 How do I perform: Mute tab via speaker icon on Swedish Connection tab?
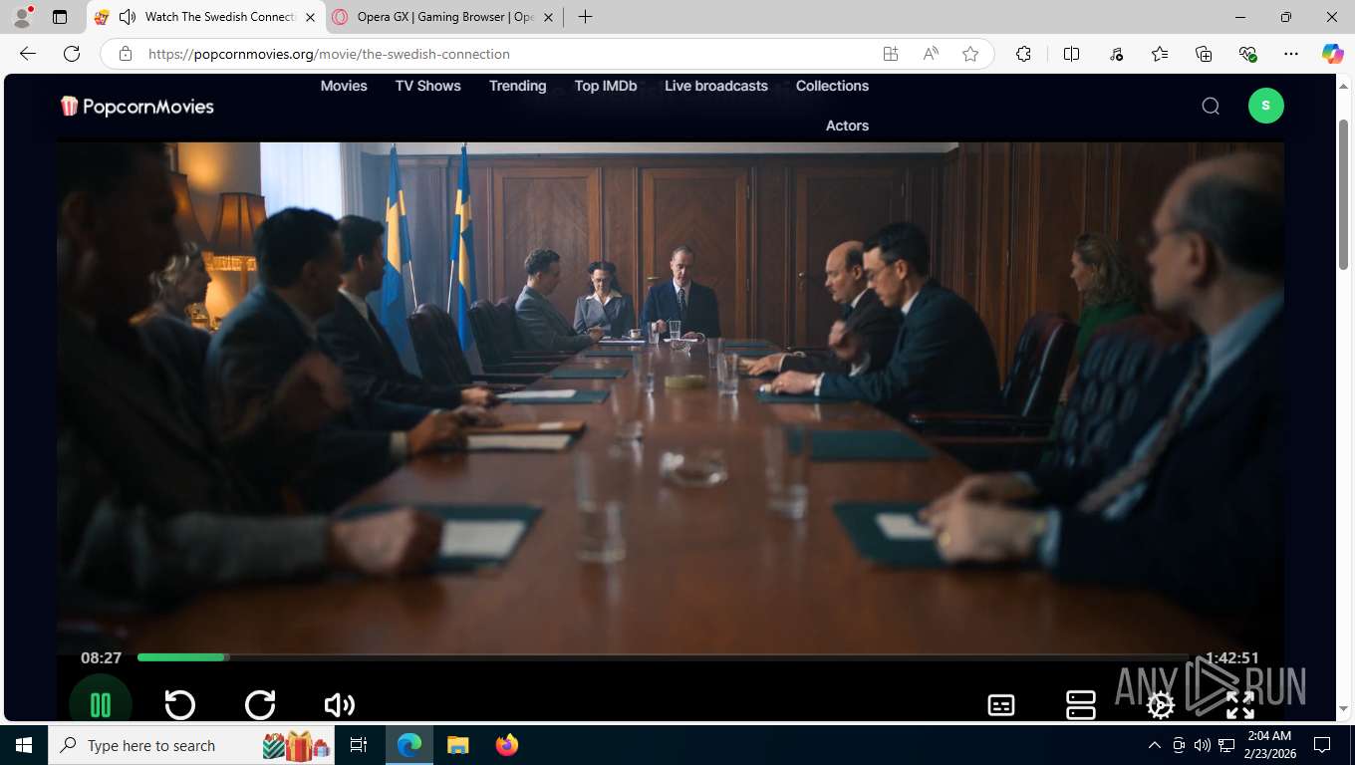tap(127, 17)
